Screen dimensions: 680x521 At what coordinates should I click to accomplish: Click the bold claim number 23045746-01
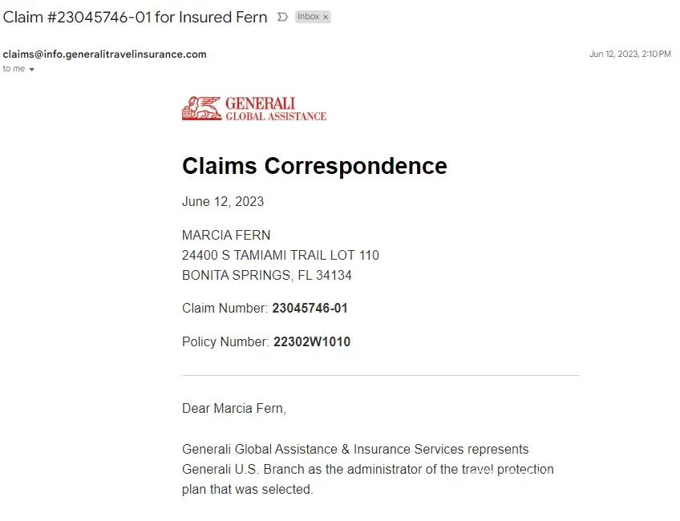[x=310, y=309]
